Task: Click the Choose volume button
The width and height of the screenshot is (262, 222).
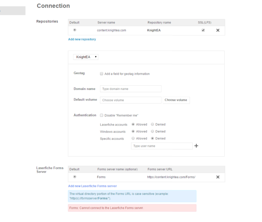Action: (x=176, y=100)
